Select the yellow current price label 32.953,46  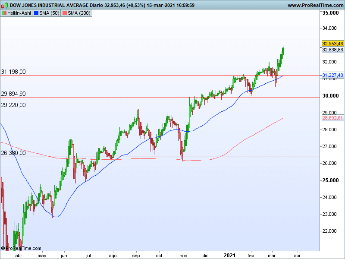332,44
